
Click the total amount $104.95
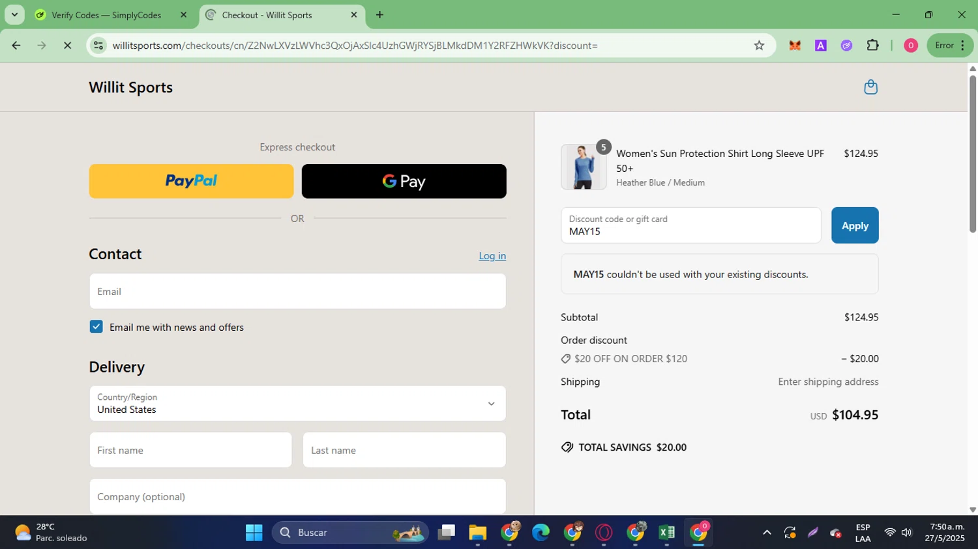855,415
